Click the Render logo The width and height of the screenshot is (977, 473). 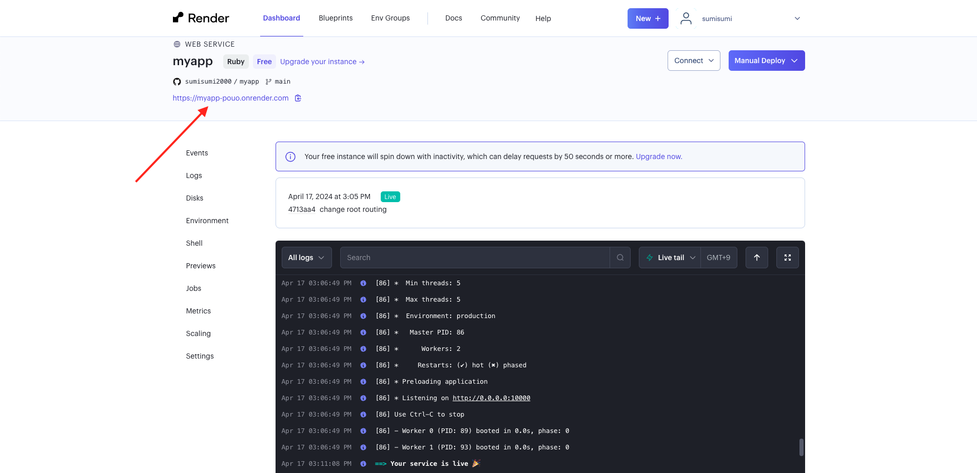tap(201, 18)
